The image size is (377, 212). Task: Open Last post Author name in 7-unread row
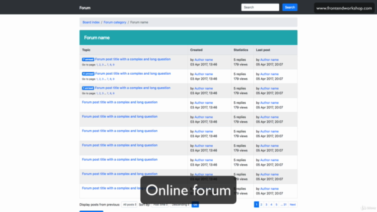click(x=269, y=59)
